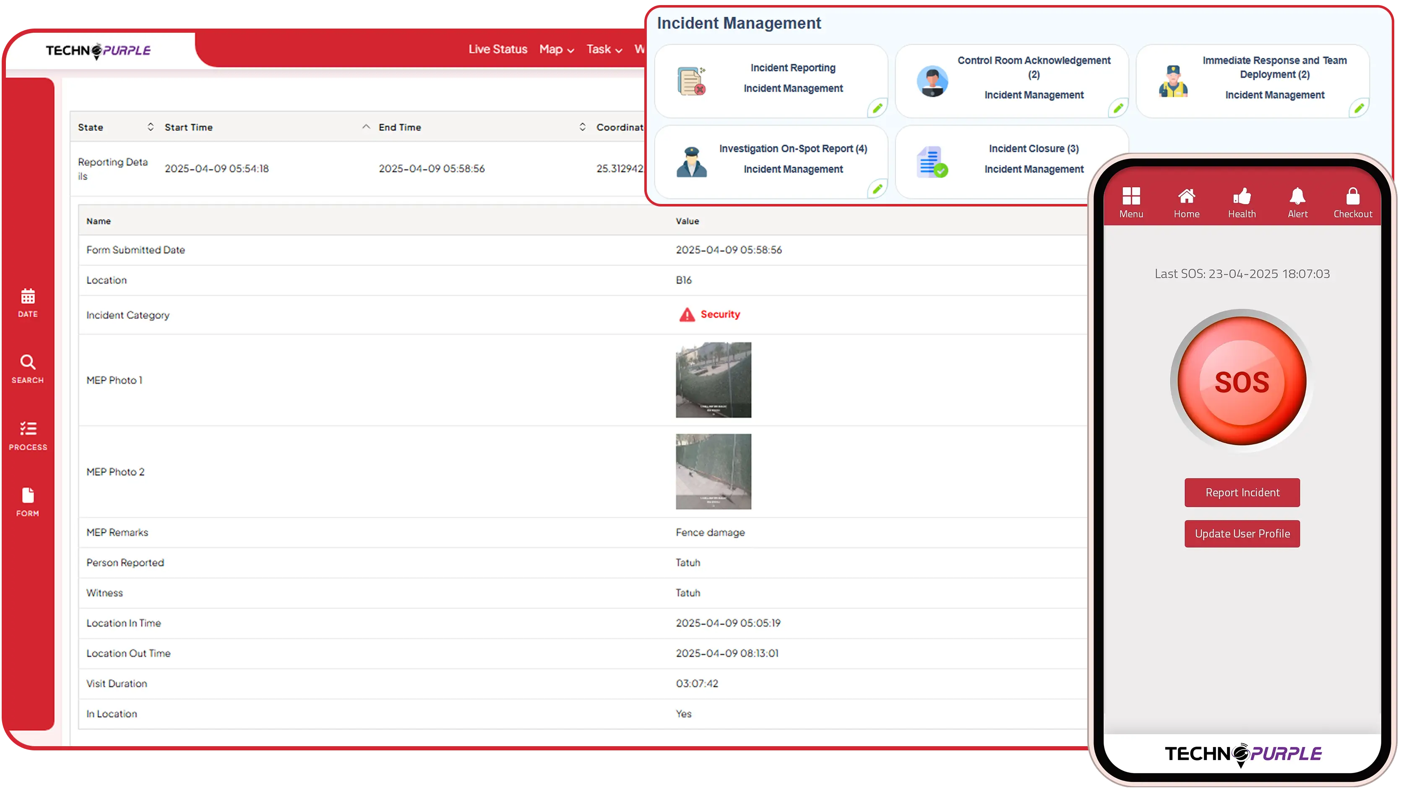Select the SEARCH icon in the sidebar
This screenshot has height=789, width=1401.
[27, 369]
